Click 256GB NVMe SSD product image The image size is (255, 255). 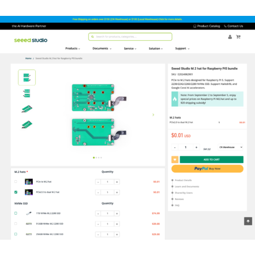[x=29, y=234]
